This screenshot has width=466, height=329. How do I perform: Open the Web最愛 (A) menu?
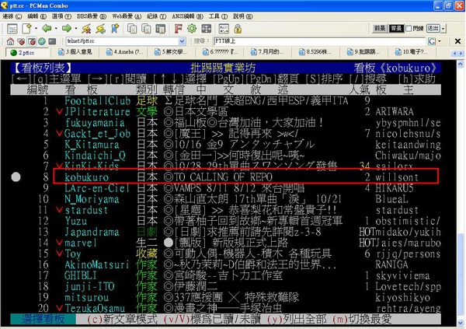coord(127,16)
